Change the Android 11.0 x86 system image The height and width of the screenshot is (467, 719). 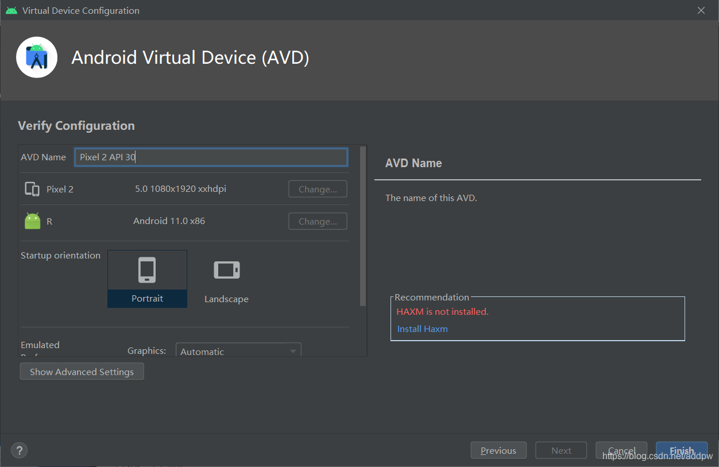pos(318,221)
